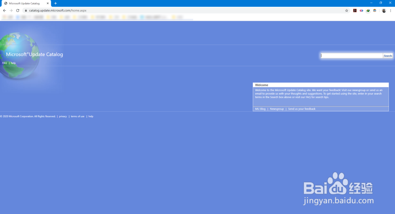
Task: Open the help link beside FAQ
Action: (13, 63)
